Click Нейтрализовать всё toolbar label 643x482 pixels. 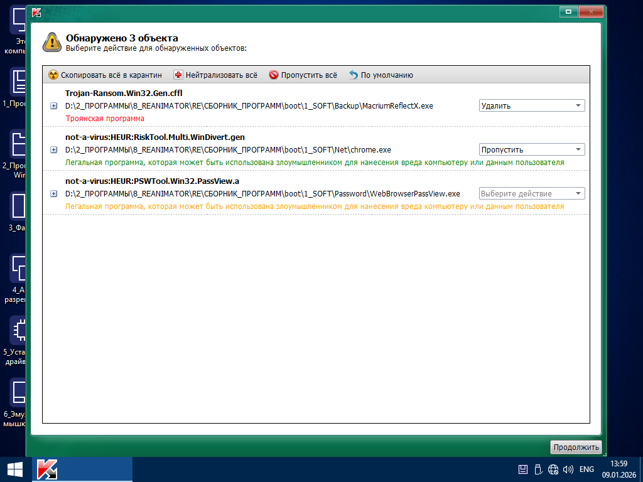coord(221,75)
